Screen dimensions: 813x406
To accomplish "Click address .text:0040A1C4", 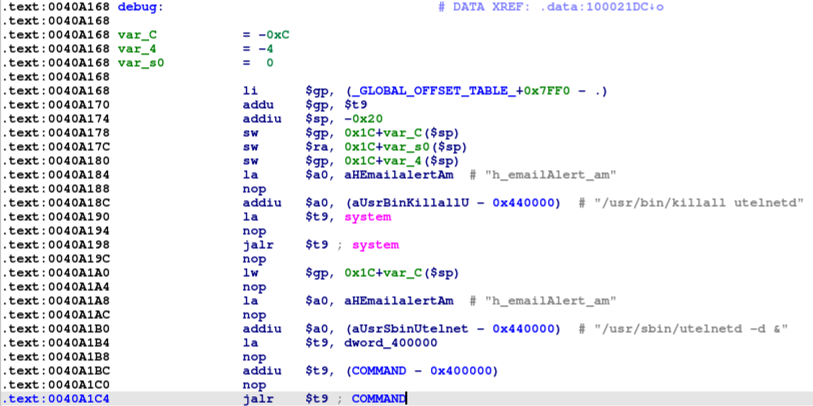I will pyautogui.click(x=56, y=399).
